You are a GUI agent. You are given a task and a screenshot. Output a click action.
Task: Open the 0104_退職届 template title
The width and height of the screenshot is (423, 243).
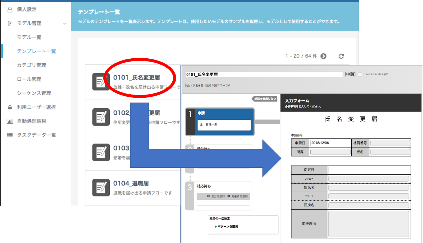click(x=131, y=183)
